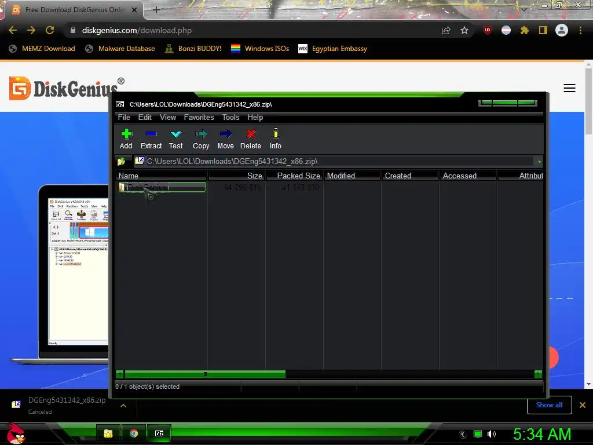Click the network tray icon
Image resolution: width=593 pixels, height=445 pixels.
[478, 434]
